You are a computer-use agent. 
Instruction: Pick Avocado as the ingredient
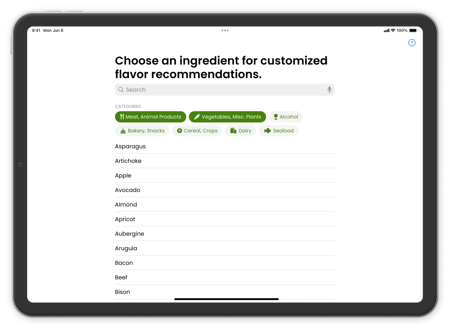128,190
